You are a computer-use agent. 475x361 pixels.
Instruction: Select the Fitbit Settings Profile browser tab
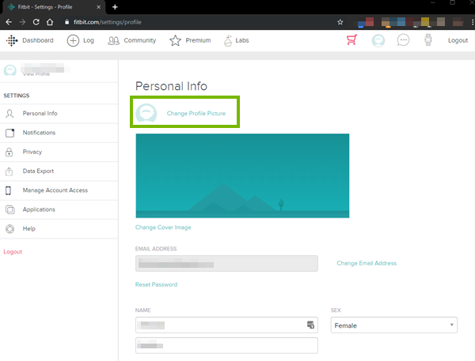point(54,7)
